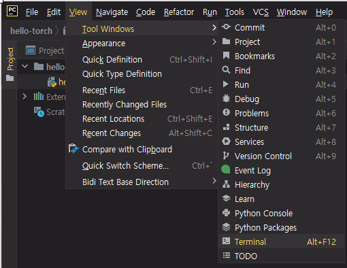The height and width of the screenshot is (268, 347).
Task: Open the File menu
Action: pyautogui.click(x=32, y=12)
